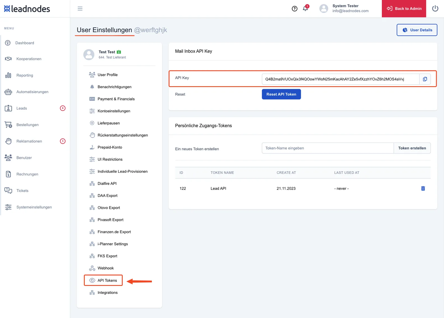
Task: Click the Test Test profile avatar
Action: coord(89,55)
